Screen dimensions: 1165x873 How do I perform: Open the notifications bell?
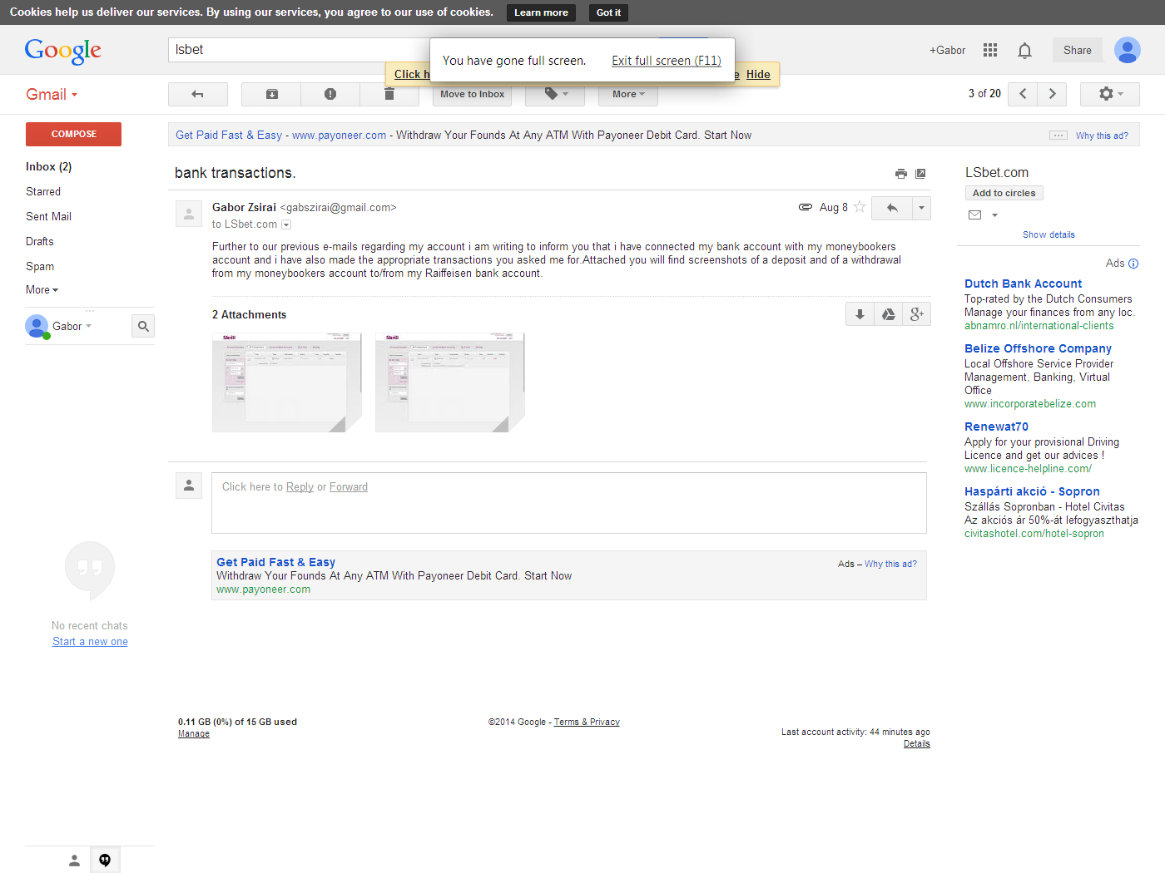[1024, 51]
